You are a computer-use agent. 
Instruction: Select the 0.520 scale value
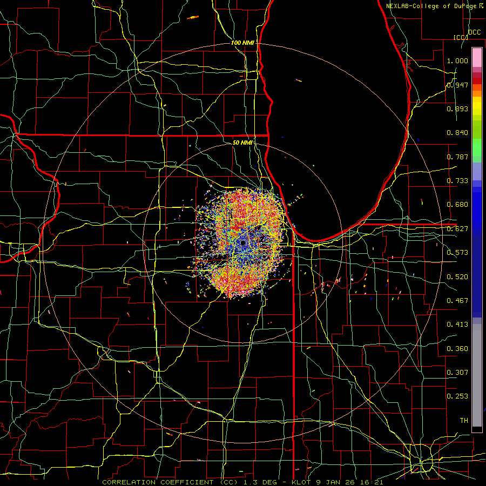(457, 277)
